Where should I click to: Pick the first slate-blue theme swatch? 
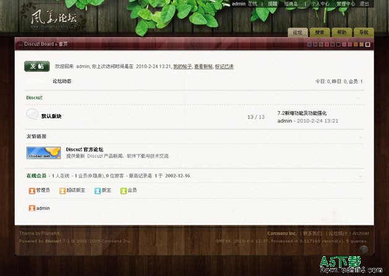tap(309, 44)
